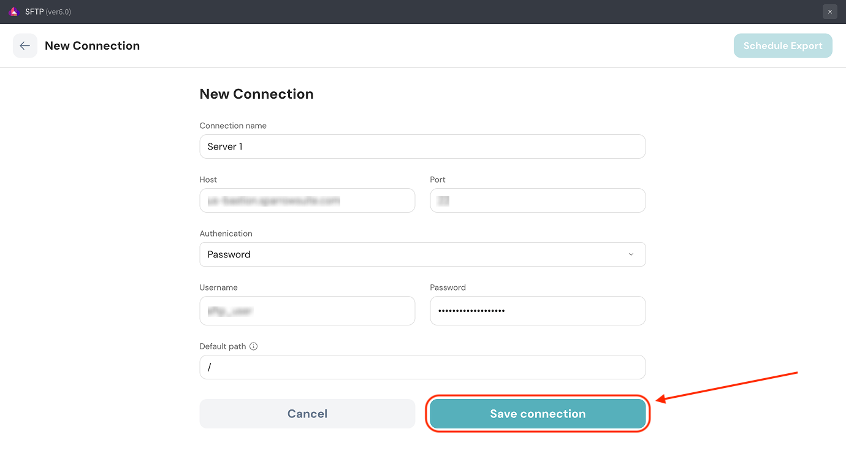846x475 pixels.
Task: Click the Schedule Export button
Action: (x=782, y=46)
